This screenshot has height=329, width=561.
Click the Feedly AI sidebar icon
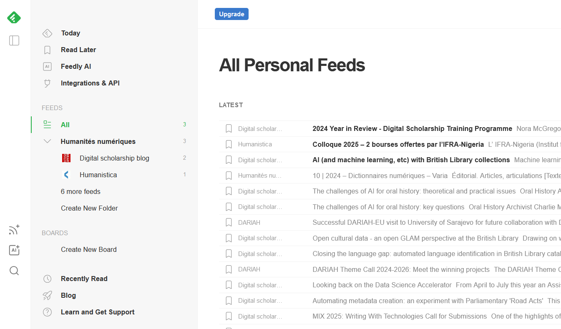(x=48, y=66)
